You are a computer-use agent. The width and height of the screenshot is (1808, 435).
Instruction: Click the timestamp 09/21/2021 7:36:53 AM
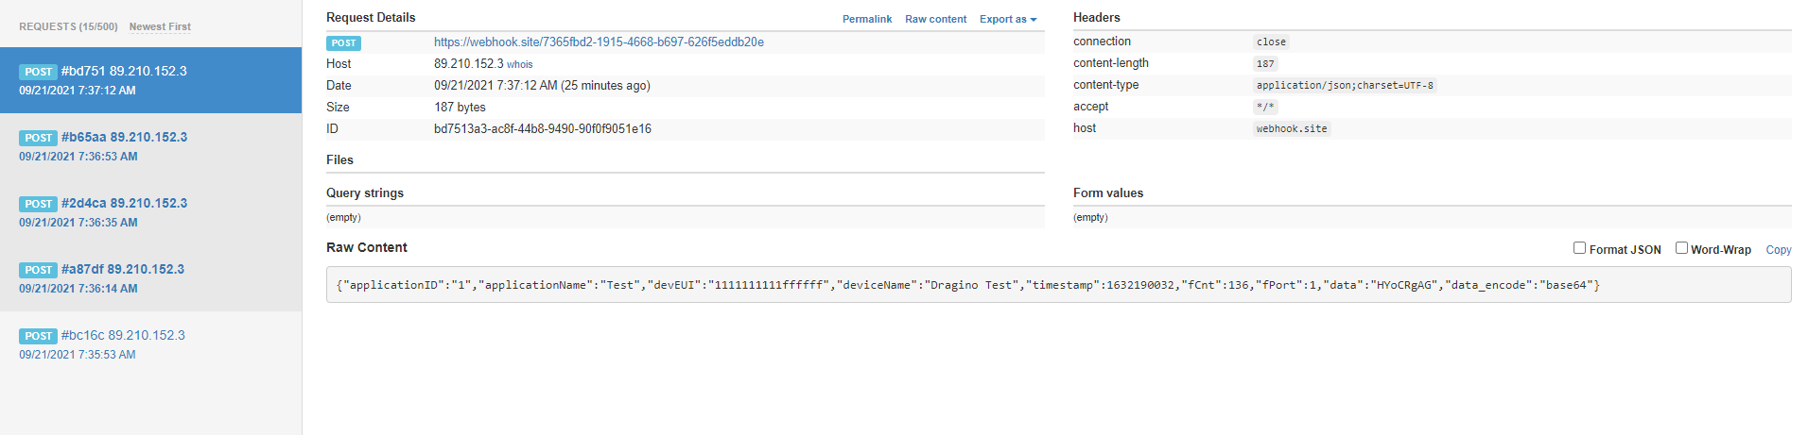(x=78, y=157)
